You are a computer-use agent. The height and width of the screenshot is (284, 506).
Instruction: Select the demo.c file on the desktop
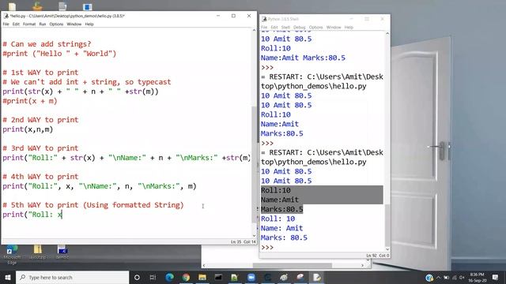(x=62, y=252)
